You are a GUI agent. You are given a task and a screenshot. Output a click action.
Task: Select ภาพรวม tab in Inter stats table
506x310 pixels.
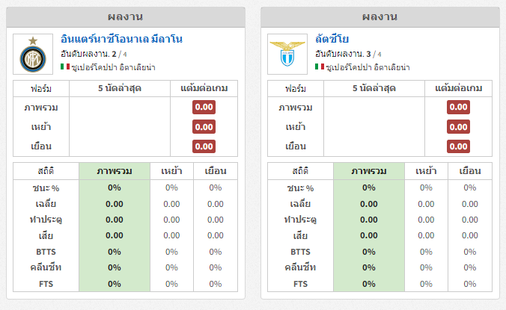[x=115, y=171]
